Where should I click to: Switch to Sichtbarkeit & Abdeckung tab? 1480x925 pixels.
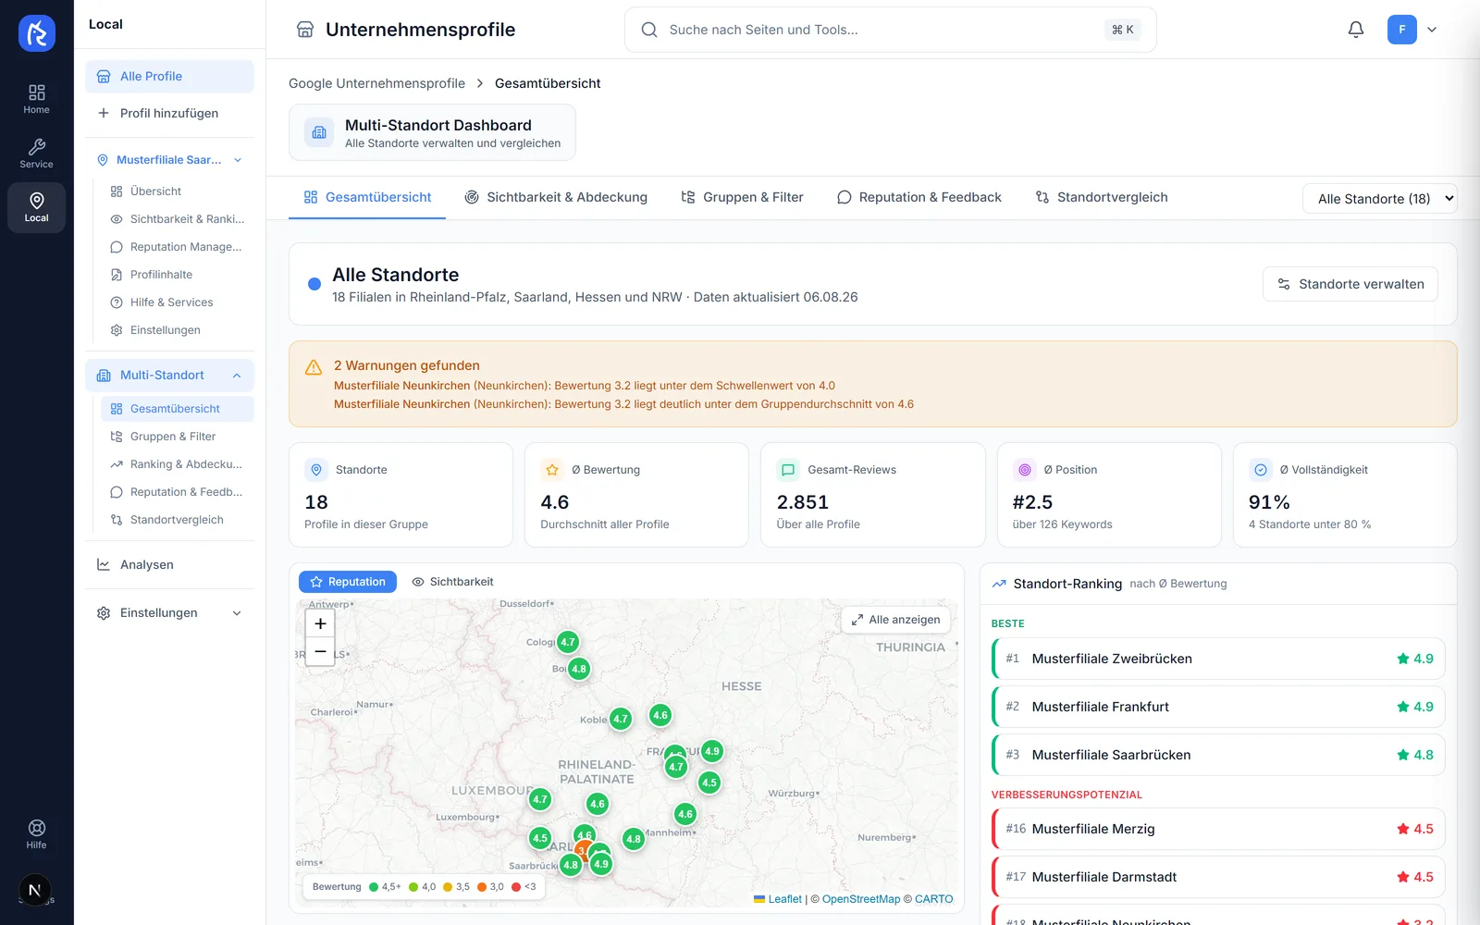[556, 197]
